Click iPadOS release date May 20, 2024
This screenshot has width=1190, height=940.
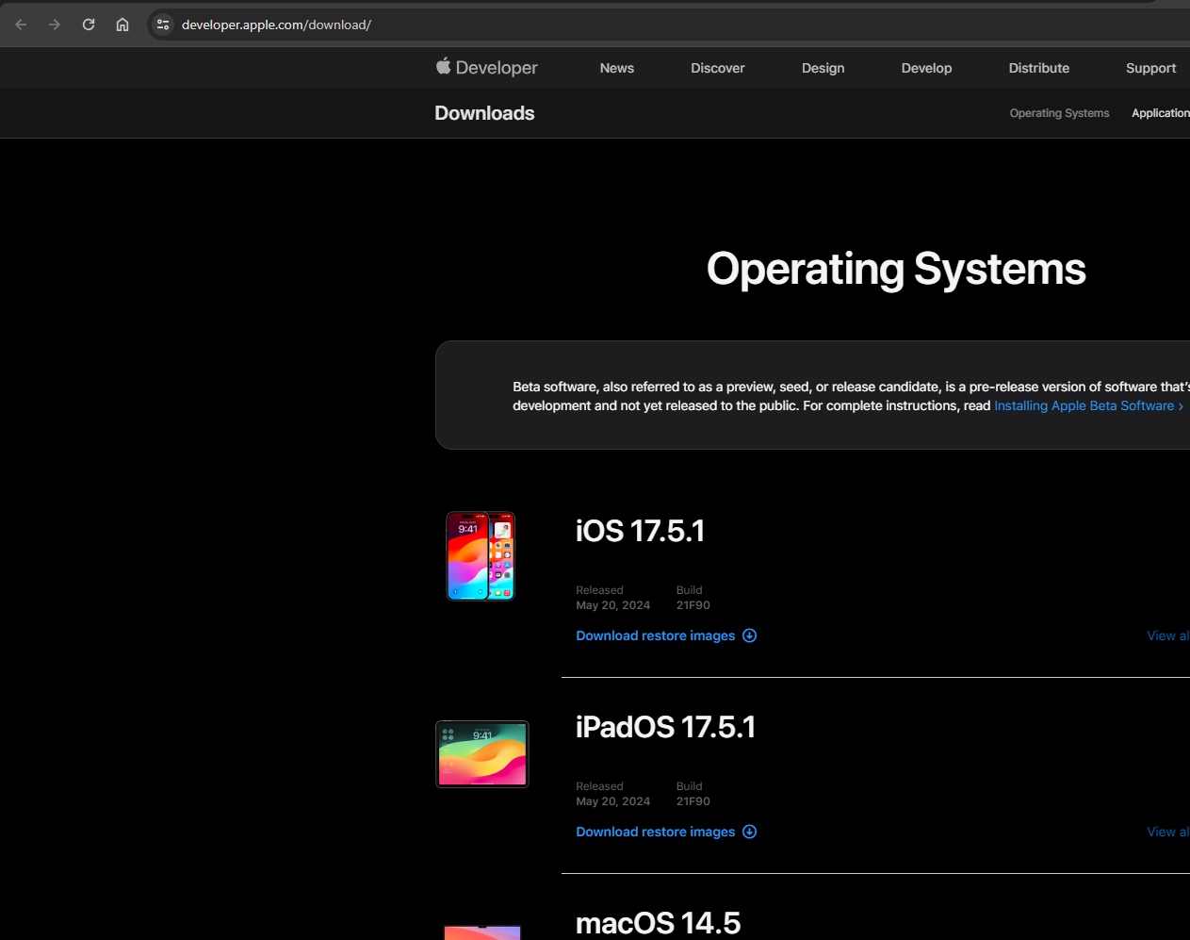[612, 801]
